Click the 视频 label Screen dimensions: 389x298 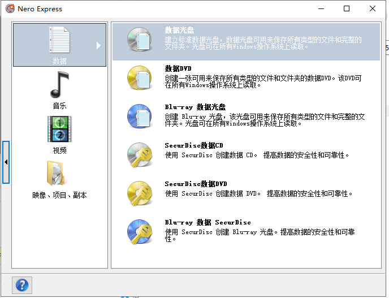tap(59, 150)
